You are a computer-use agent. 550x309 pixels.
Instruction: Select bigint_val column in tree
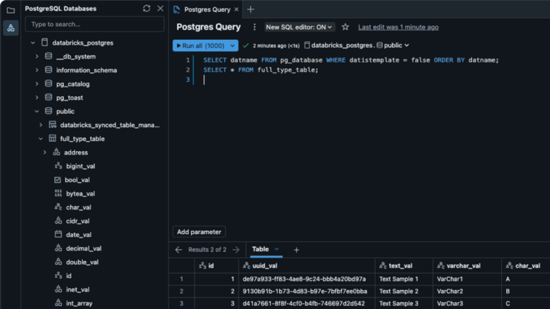[x=80, y=166]
